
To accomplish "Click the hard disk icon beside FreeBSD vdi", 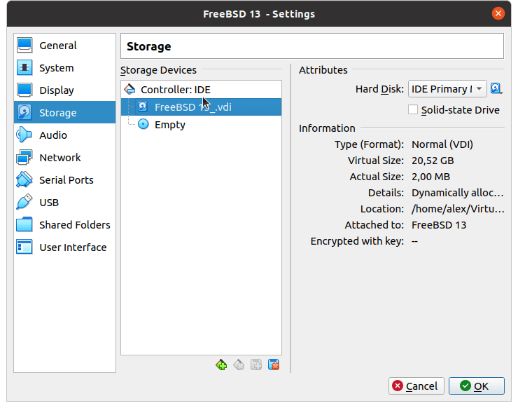I will click(143, 107).
